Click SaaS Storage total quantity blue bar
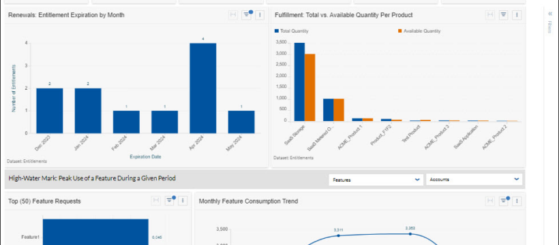 (x=299, y=82)
